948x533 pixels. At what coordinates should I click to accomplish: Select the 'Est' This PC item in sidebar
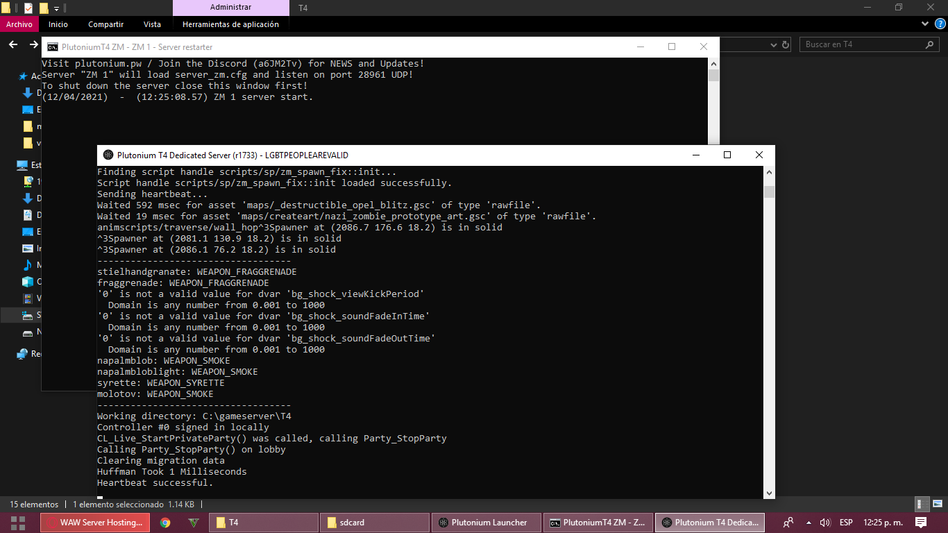pyautogui.click(x=28, y=165)
